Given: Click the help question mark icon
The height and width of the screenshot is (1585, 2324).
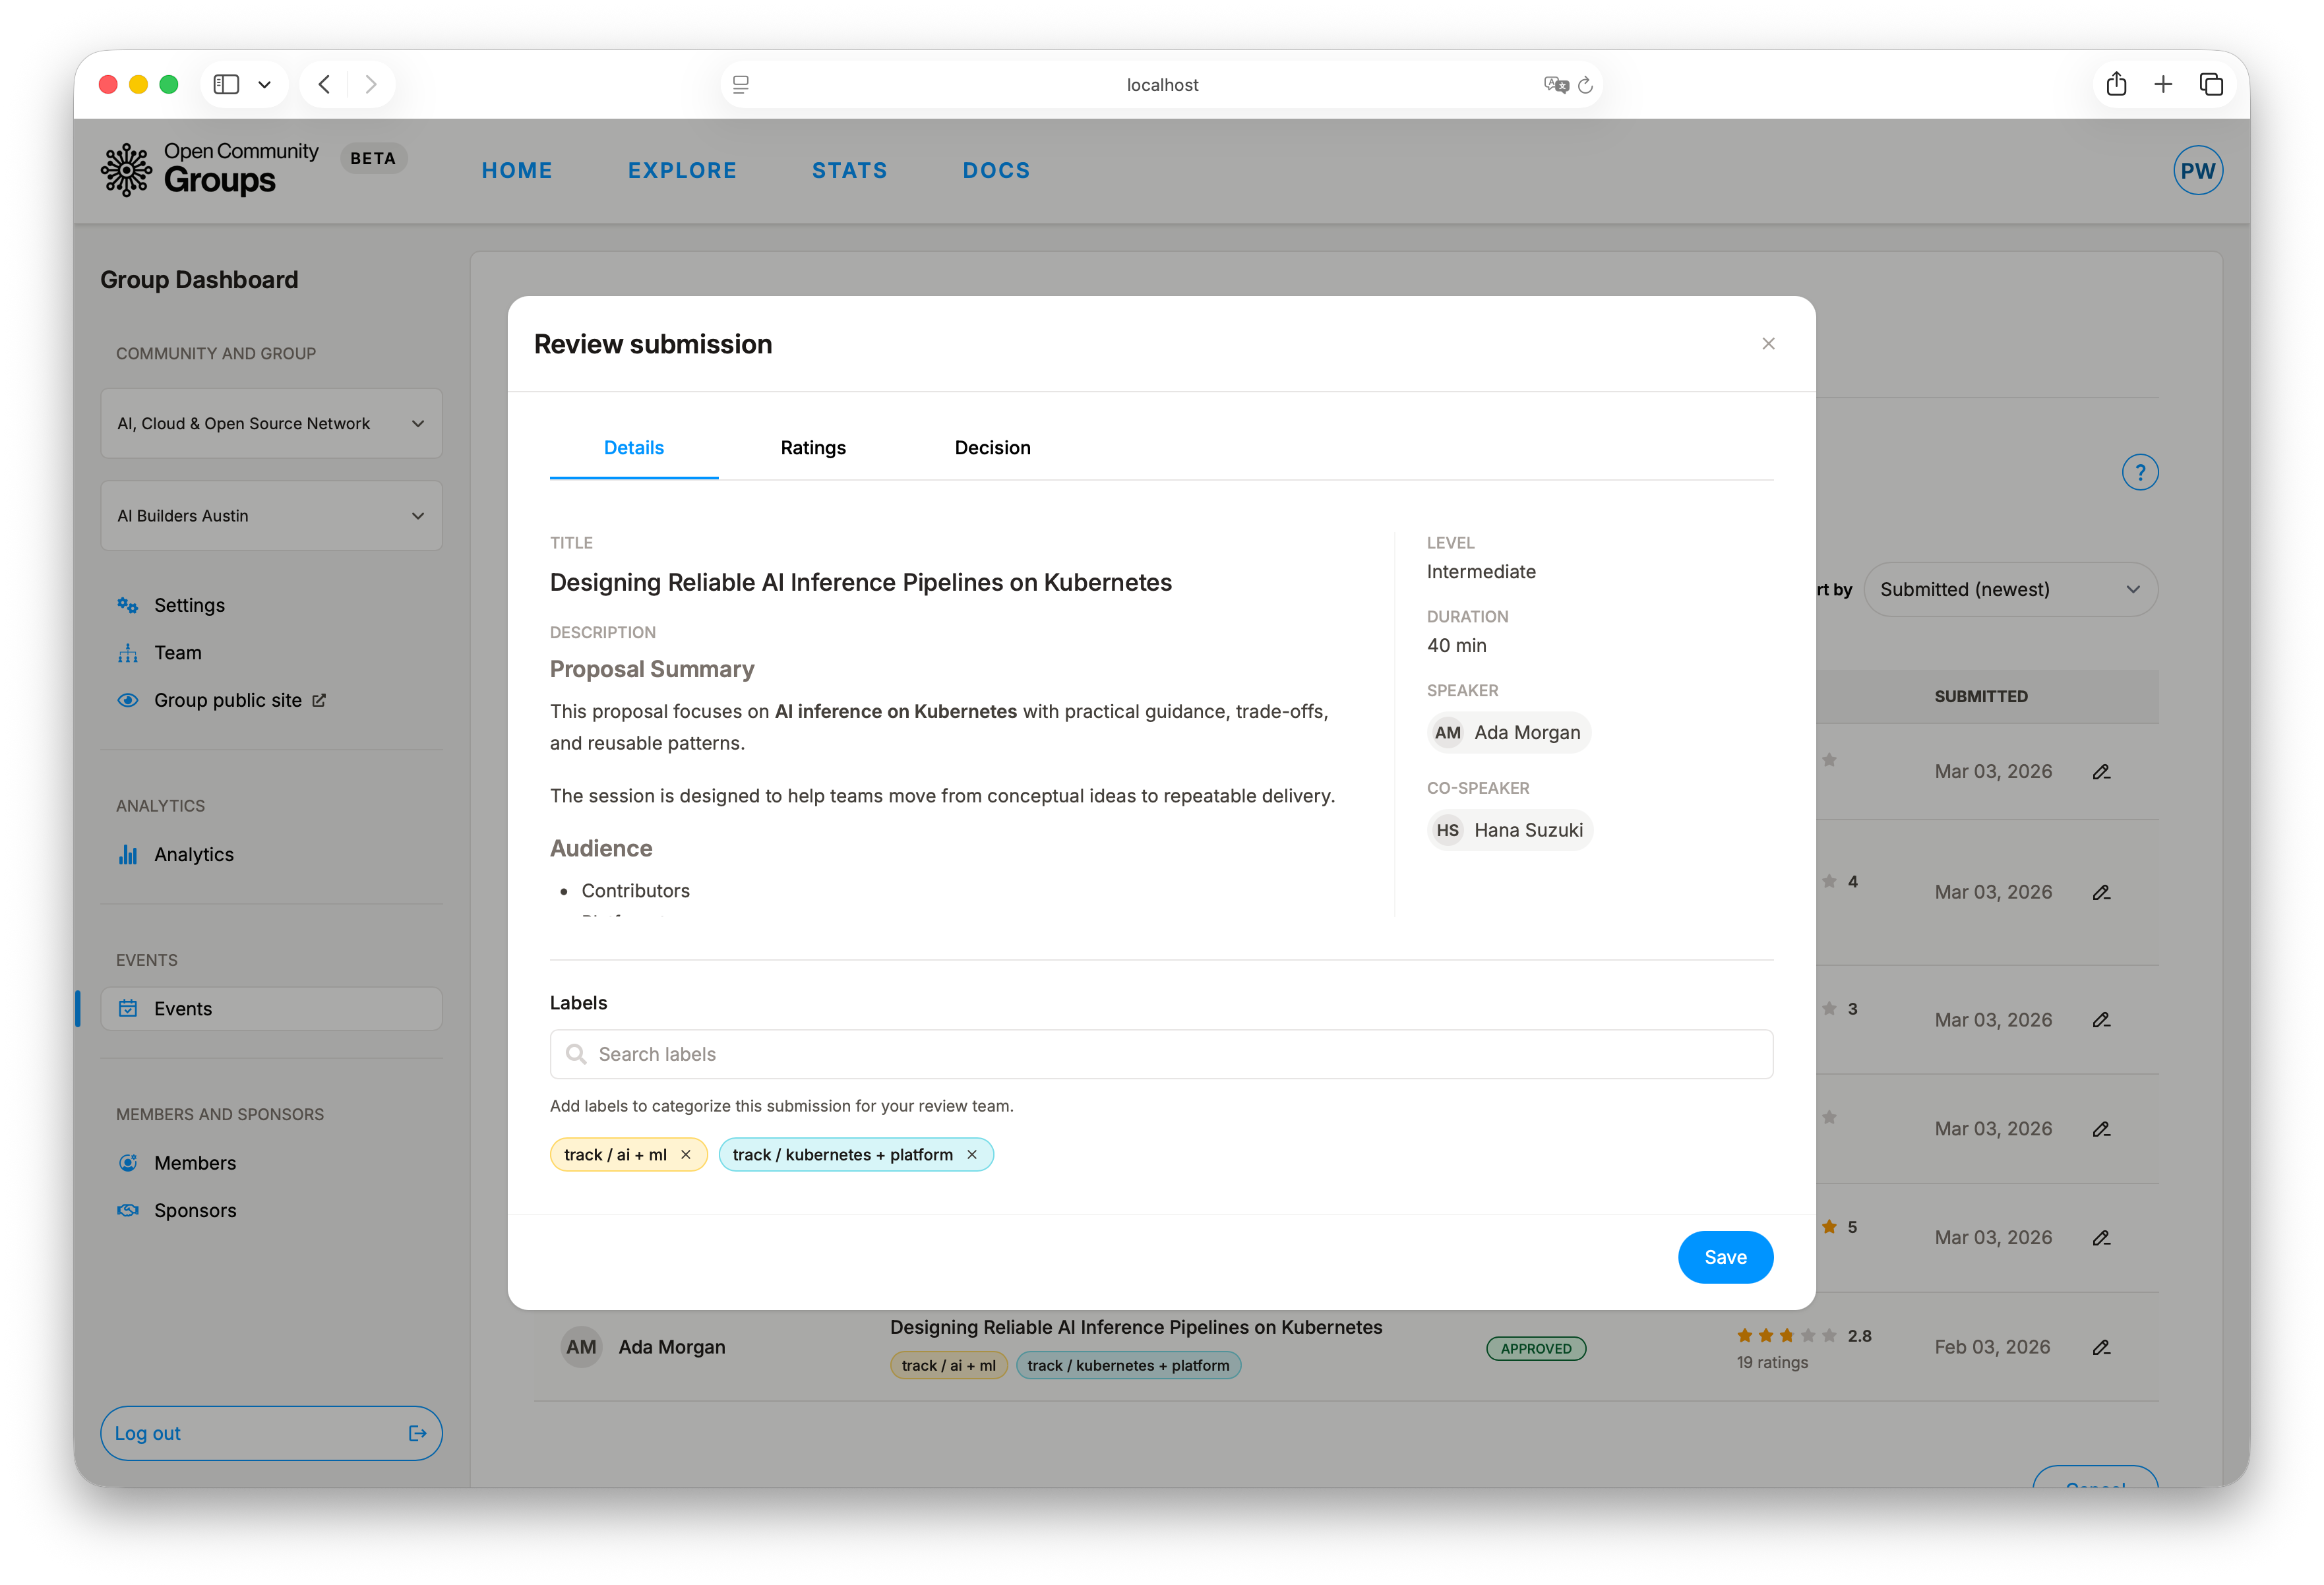Looking at the screenshot, I should coord(2139,472).
